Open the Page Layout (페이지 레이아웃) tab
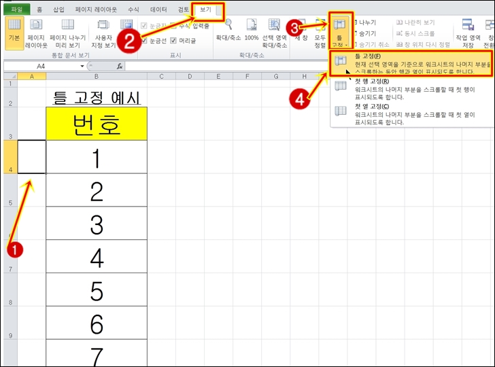The width and height of the screenshot is (495, 367). [x=96, y=10]
